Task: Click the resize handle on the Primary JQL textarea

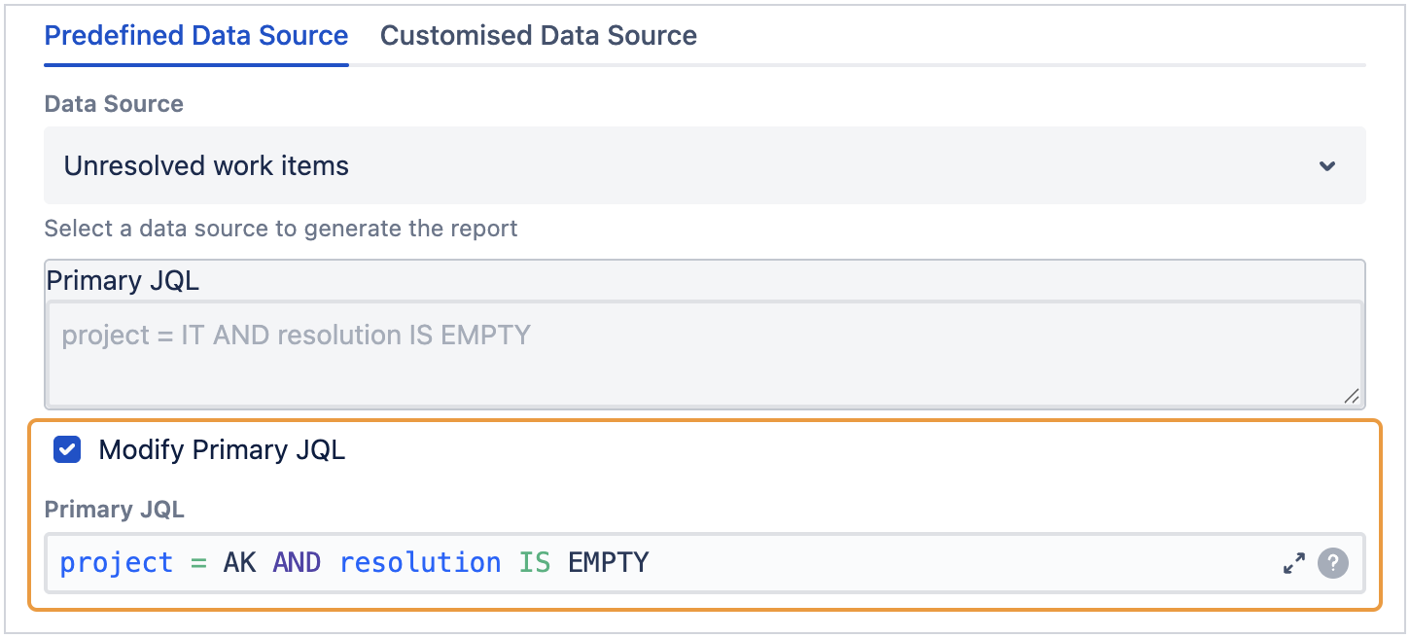Action: click(x=1352, y=395)
